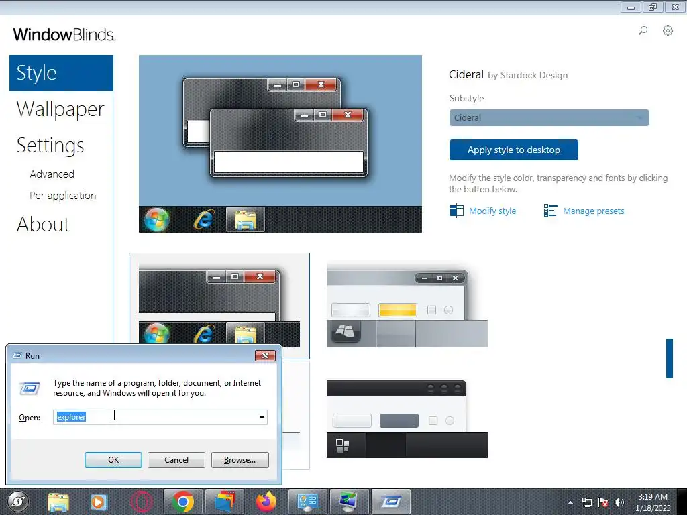Open Firefox from the taskbar
Screen dimensions: 687x515
point(266,502)
